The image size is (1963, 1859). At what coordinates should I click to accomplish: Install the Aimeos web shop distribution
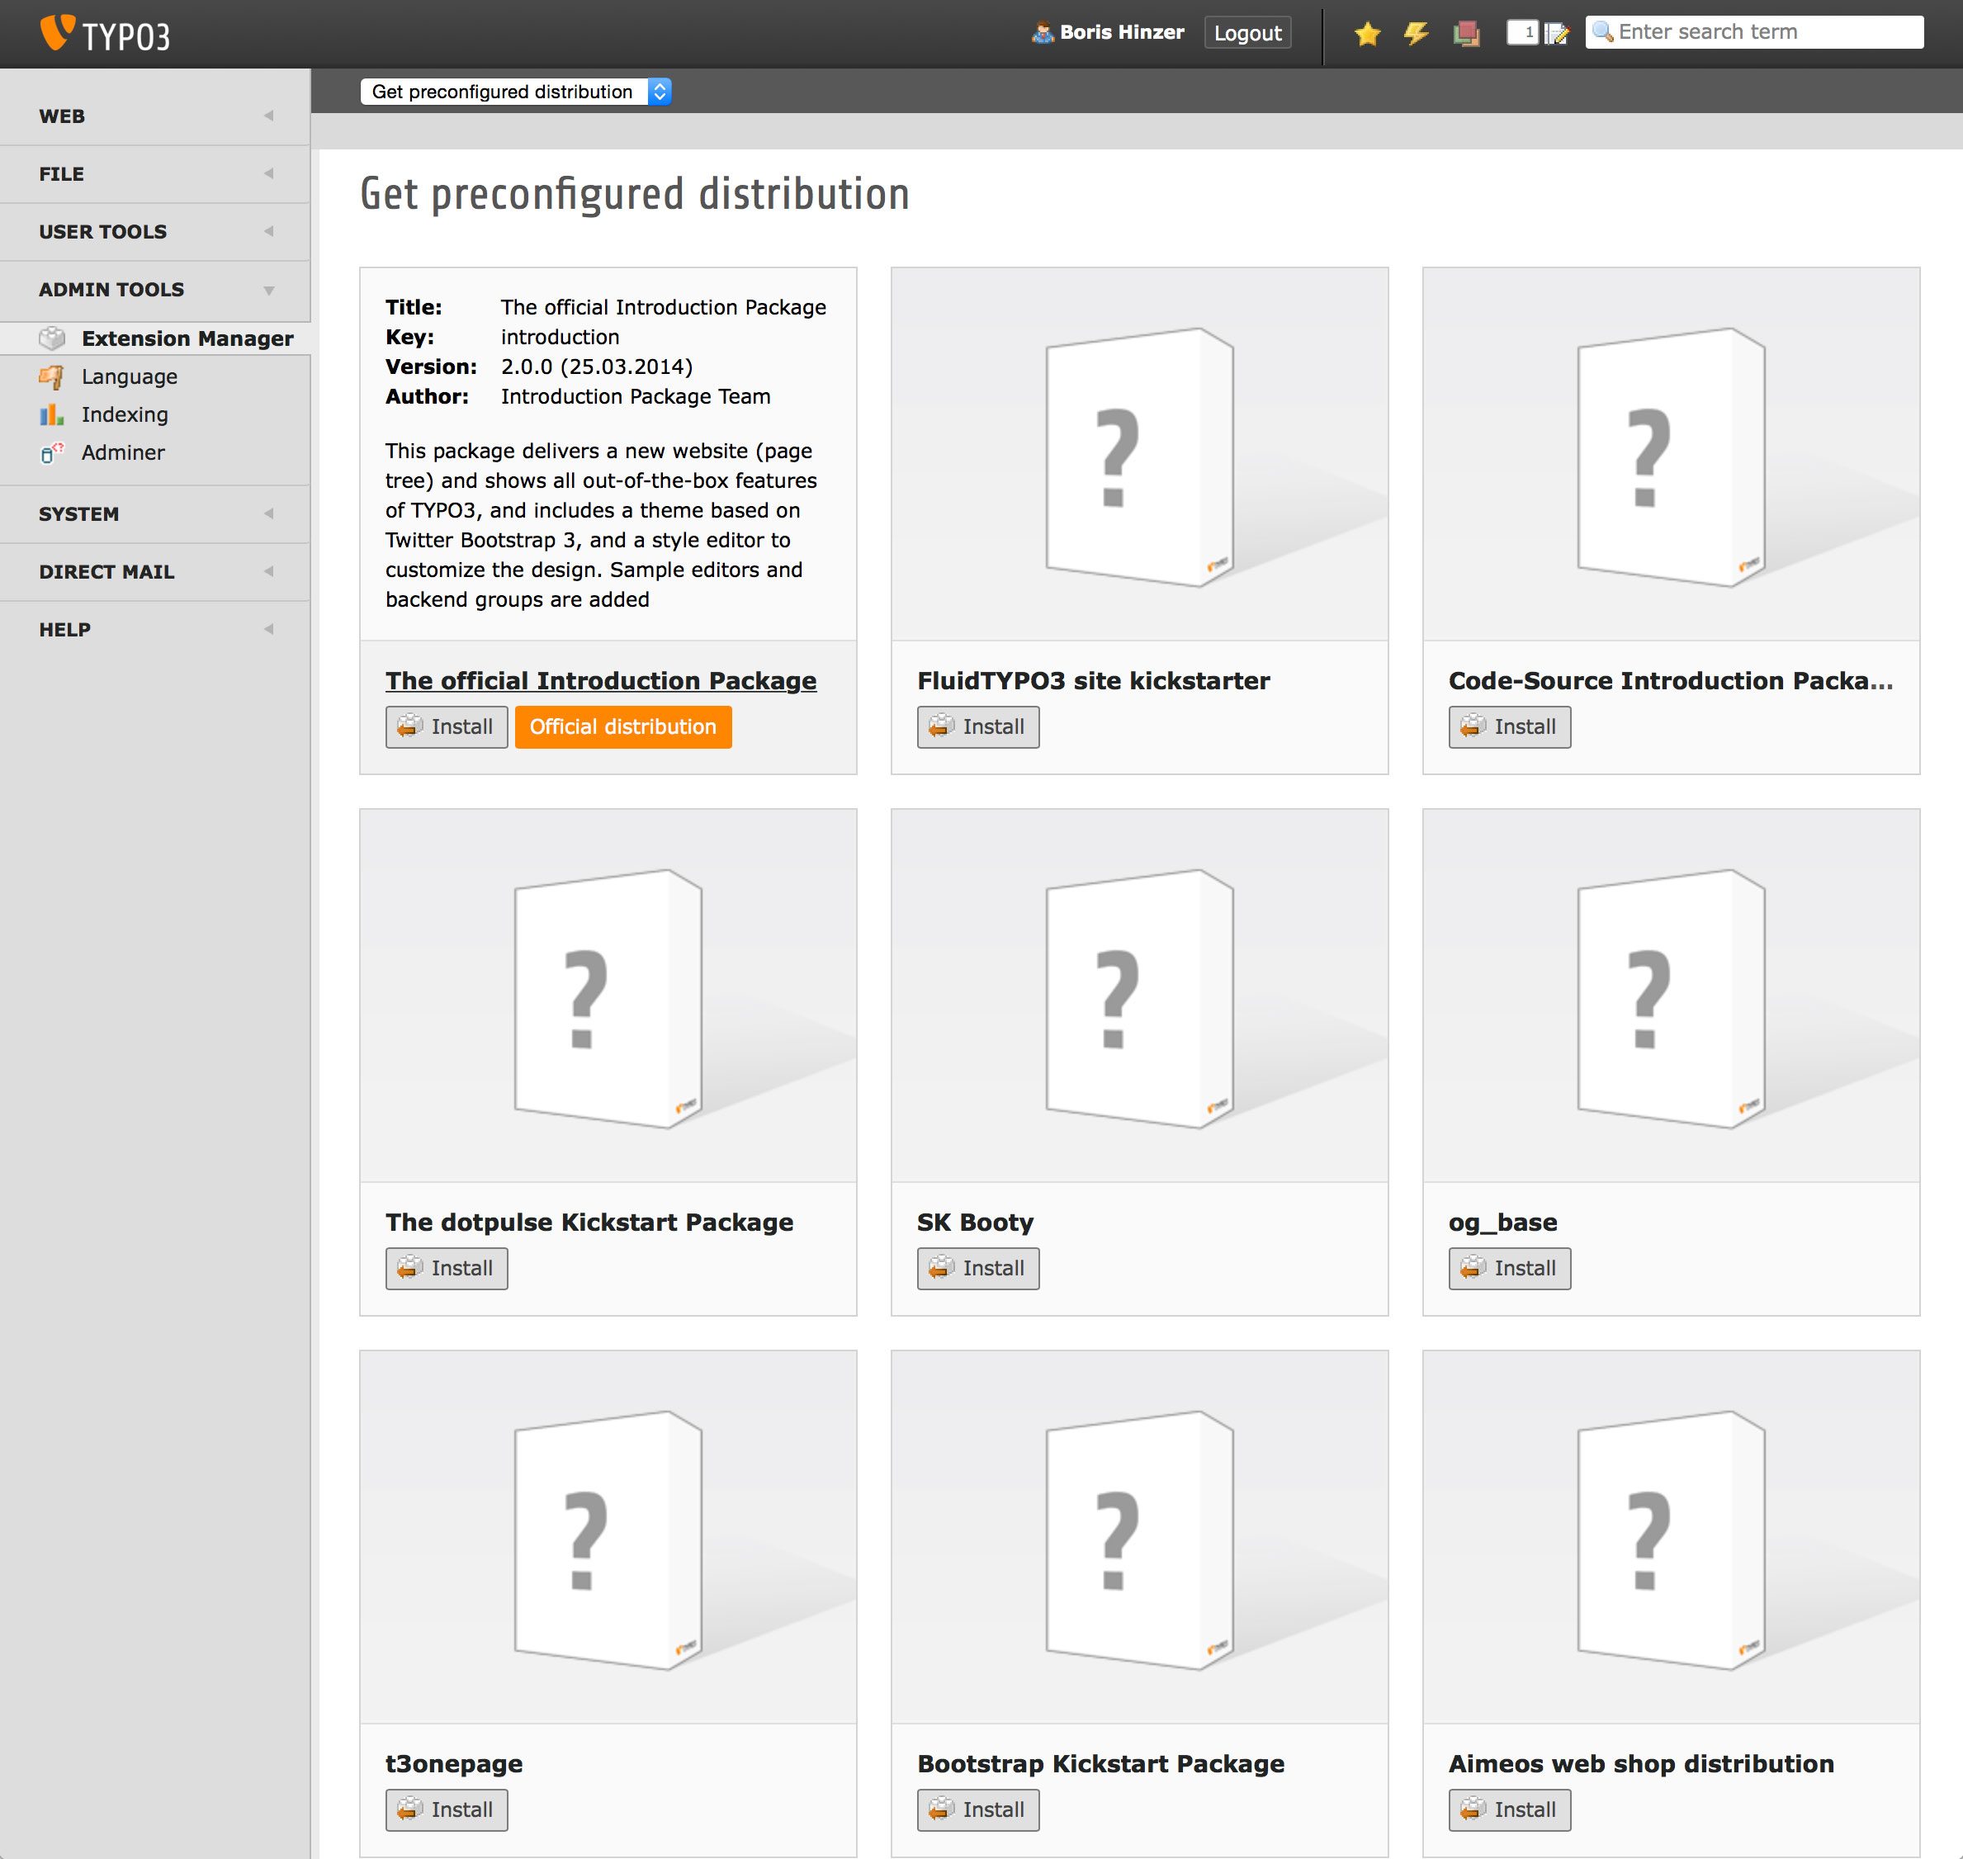(1509, 1809)
